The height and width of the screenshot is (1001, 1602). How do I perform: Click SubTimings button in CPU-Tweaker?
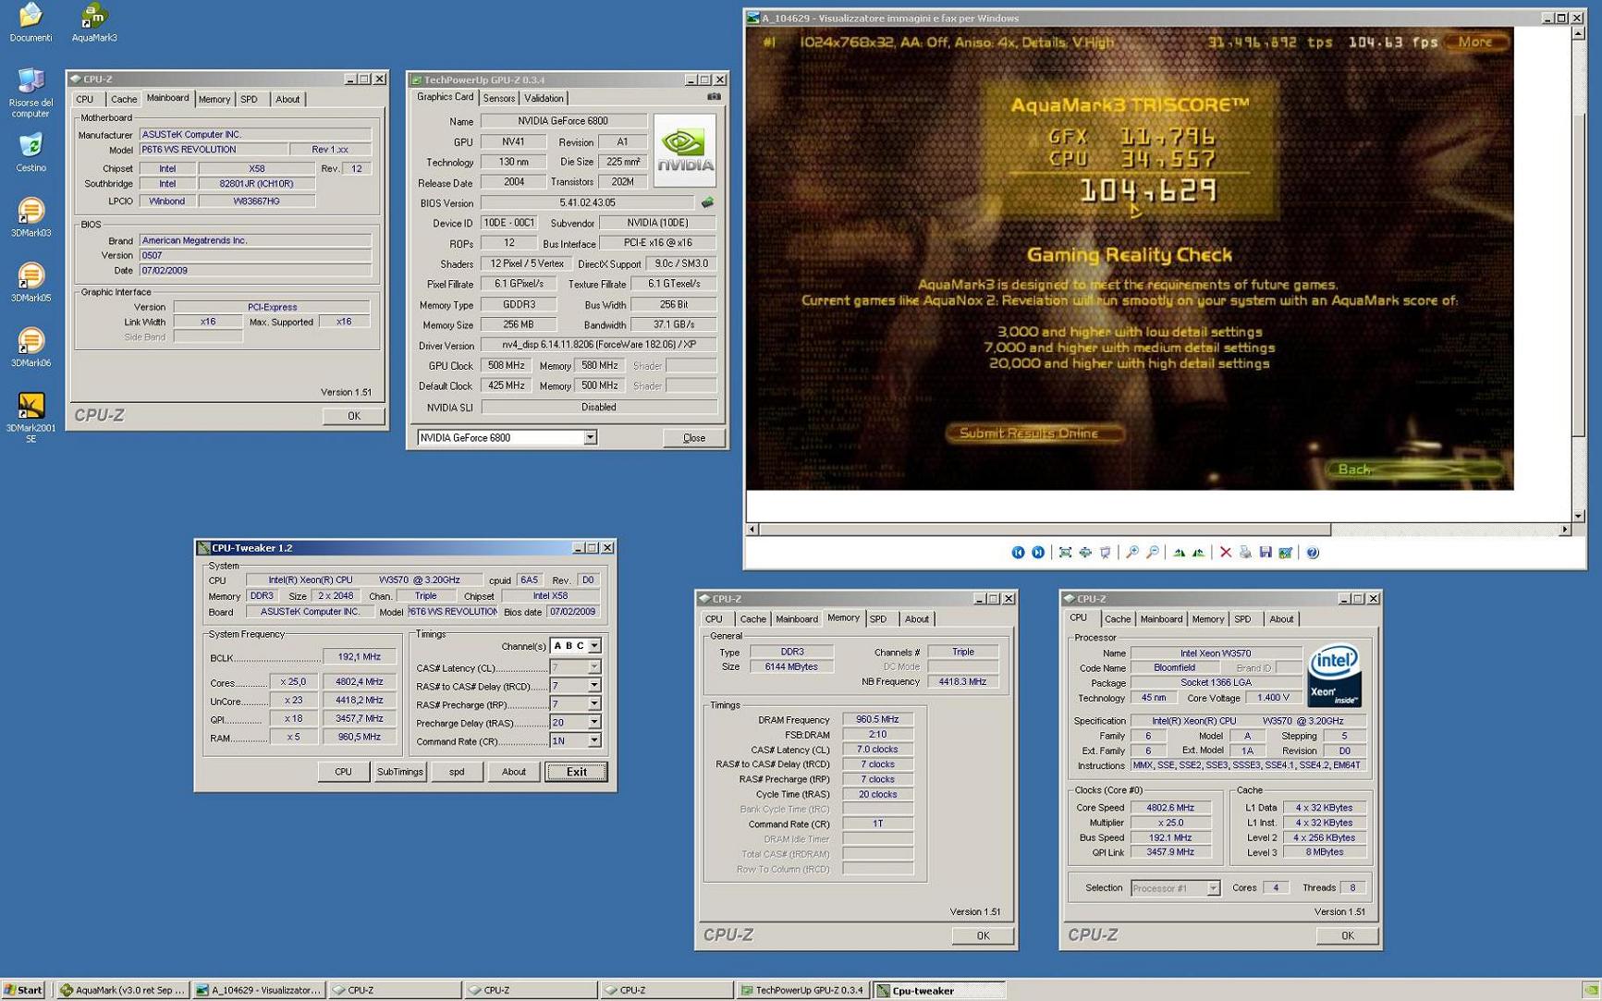point(399,772)
